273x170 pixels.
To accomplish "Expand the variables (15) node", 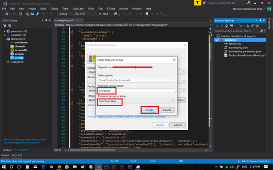I will pos(5,35).
